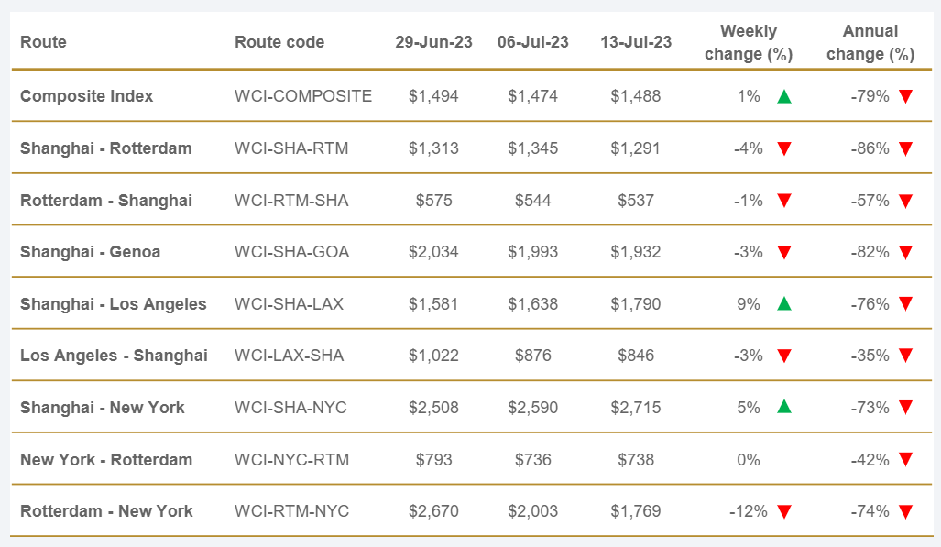
Task: Click the Weekly change (%) column header
Action: point(749,43)
